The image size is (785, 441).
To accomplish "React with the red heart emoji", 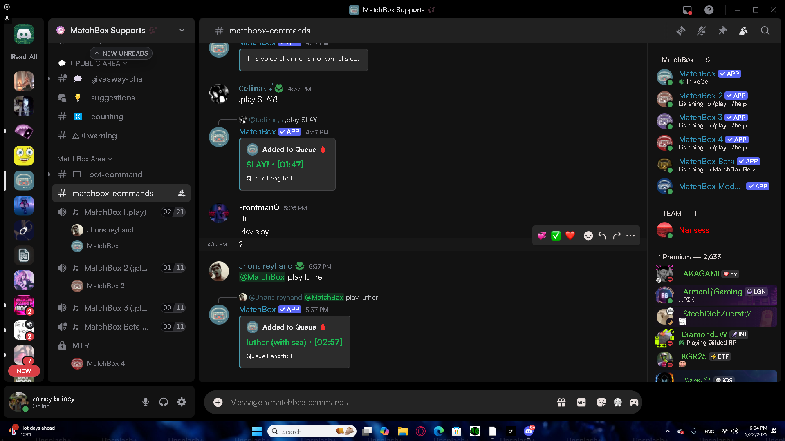I will [570, 236].
